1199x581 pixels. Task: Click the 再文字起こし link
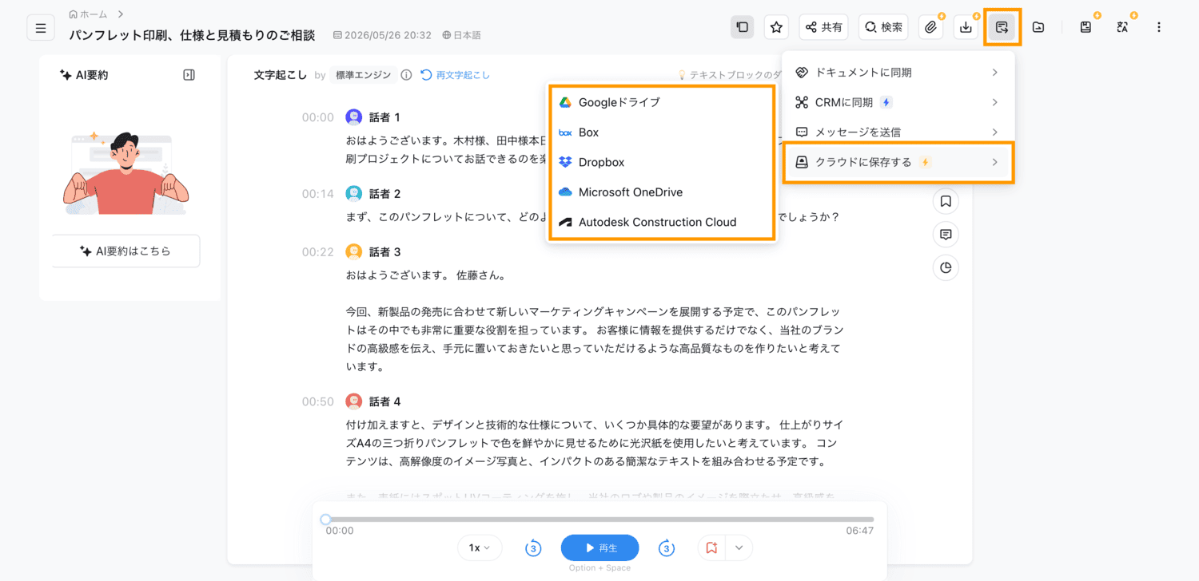coord(456,75)
